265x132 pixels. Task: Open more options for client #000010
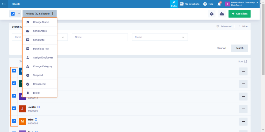point(243,96)
